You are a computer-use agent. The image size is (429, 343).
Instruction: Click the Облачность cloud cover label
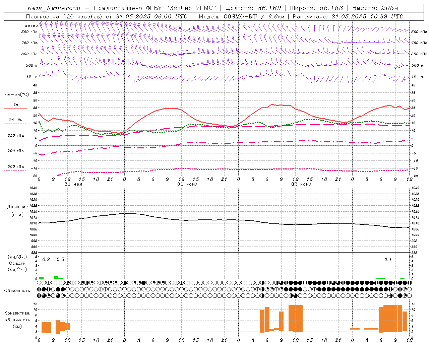coord(17,291)
